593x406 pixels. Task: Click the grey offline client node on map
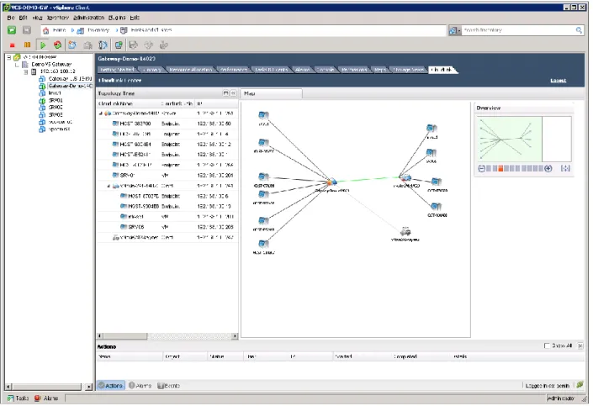405,231
